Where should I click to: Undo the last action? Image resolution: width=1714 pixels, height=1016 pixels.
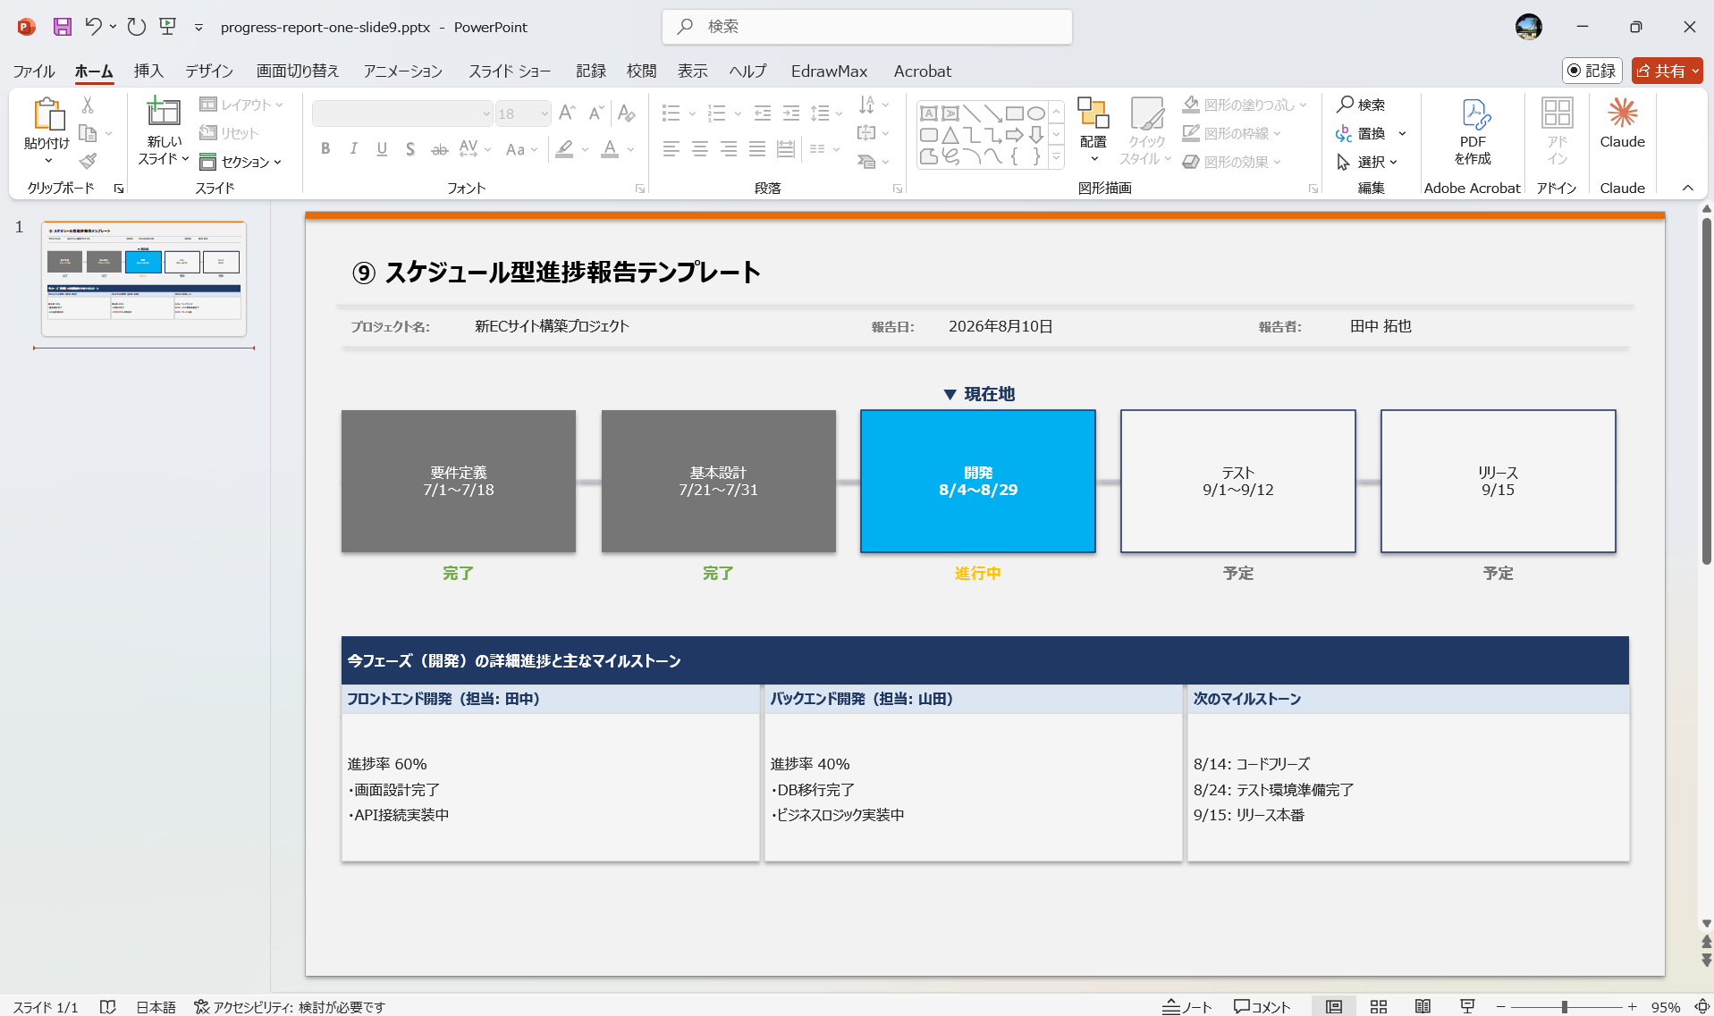(x=93, y=27)
